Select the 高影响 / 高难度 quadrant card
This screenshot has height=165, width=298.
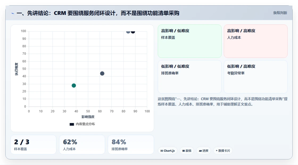[x=256, y=41]
